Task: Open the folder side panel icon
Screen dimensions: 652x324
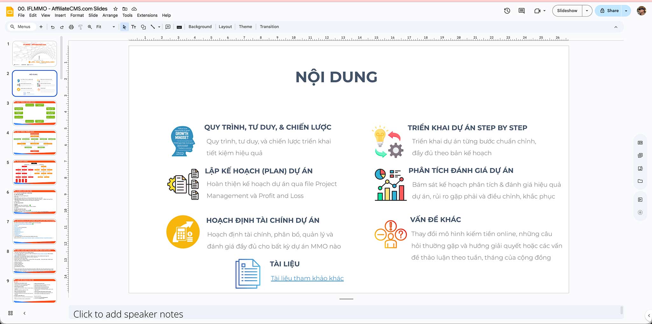Action: coord(640,181)
